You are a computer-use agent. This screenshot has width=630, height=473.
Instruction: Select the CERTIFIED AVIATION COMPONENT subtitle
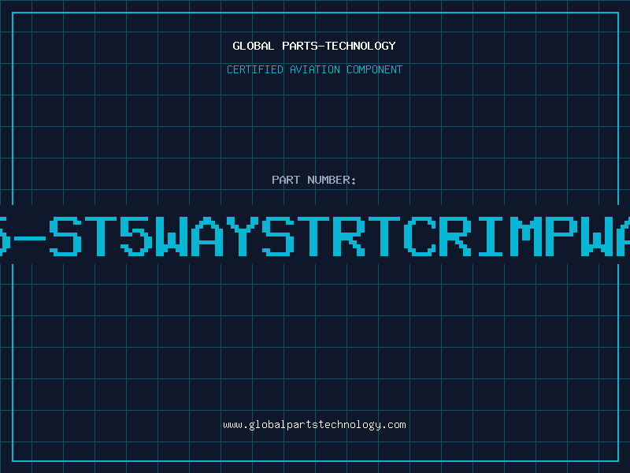coord(314,69)
